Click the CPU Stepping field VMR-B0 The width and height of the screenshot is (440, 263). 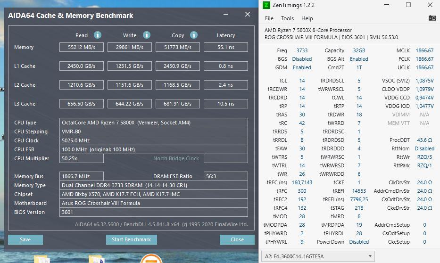(153, 131)
